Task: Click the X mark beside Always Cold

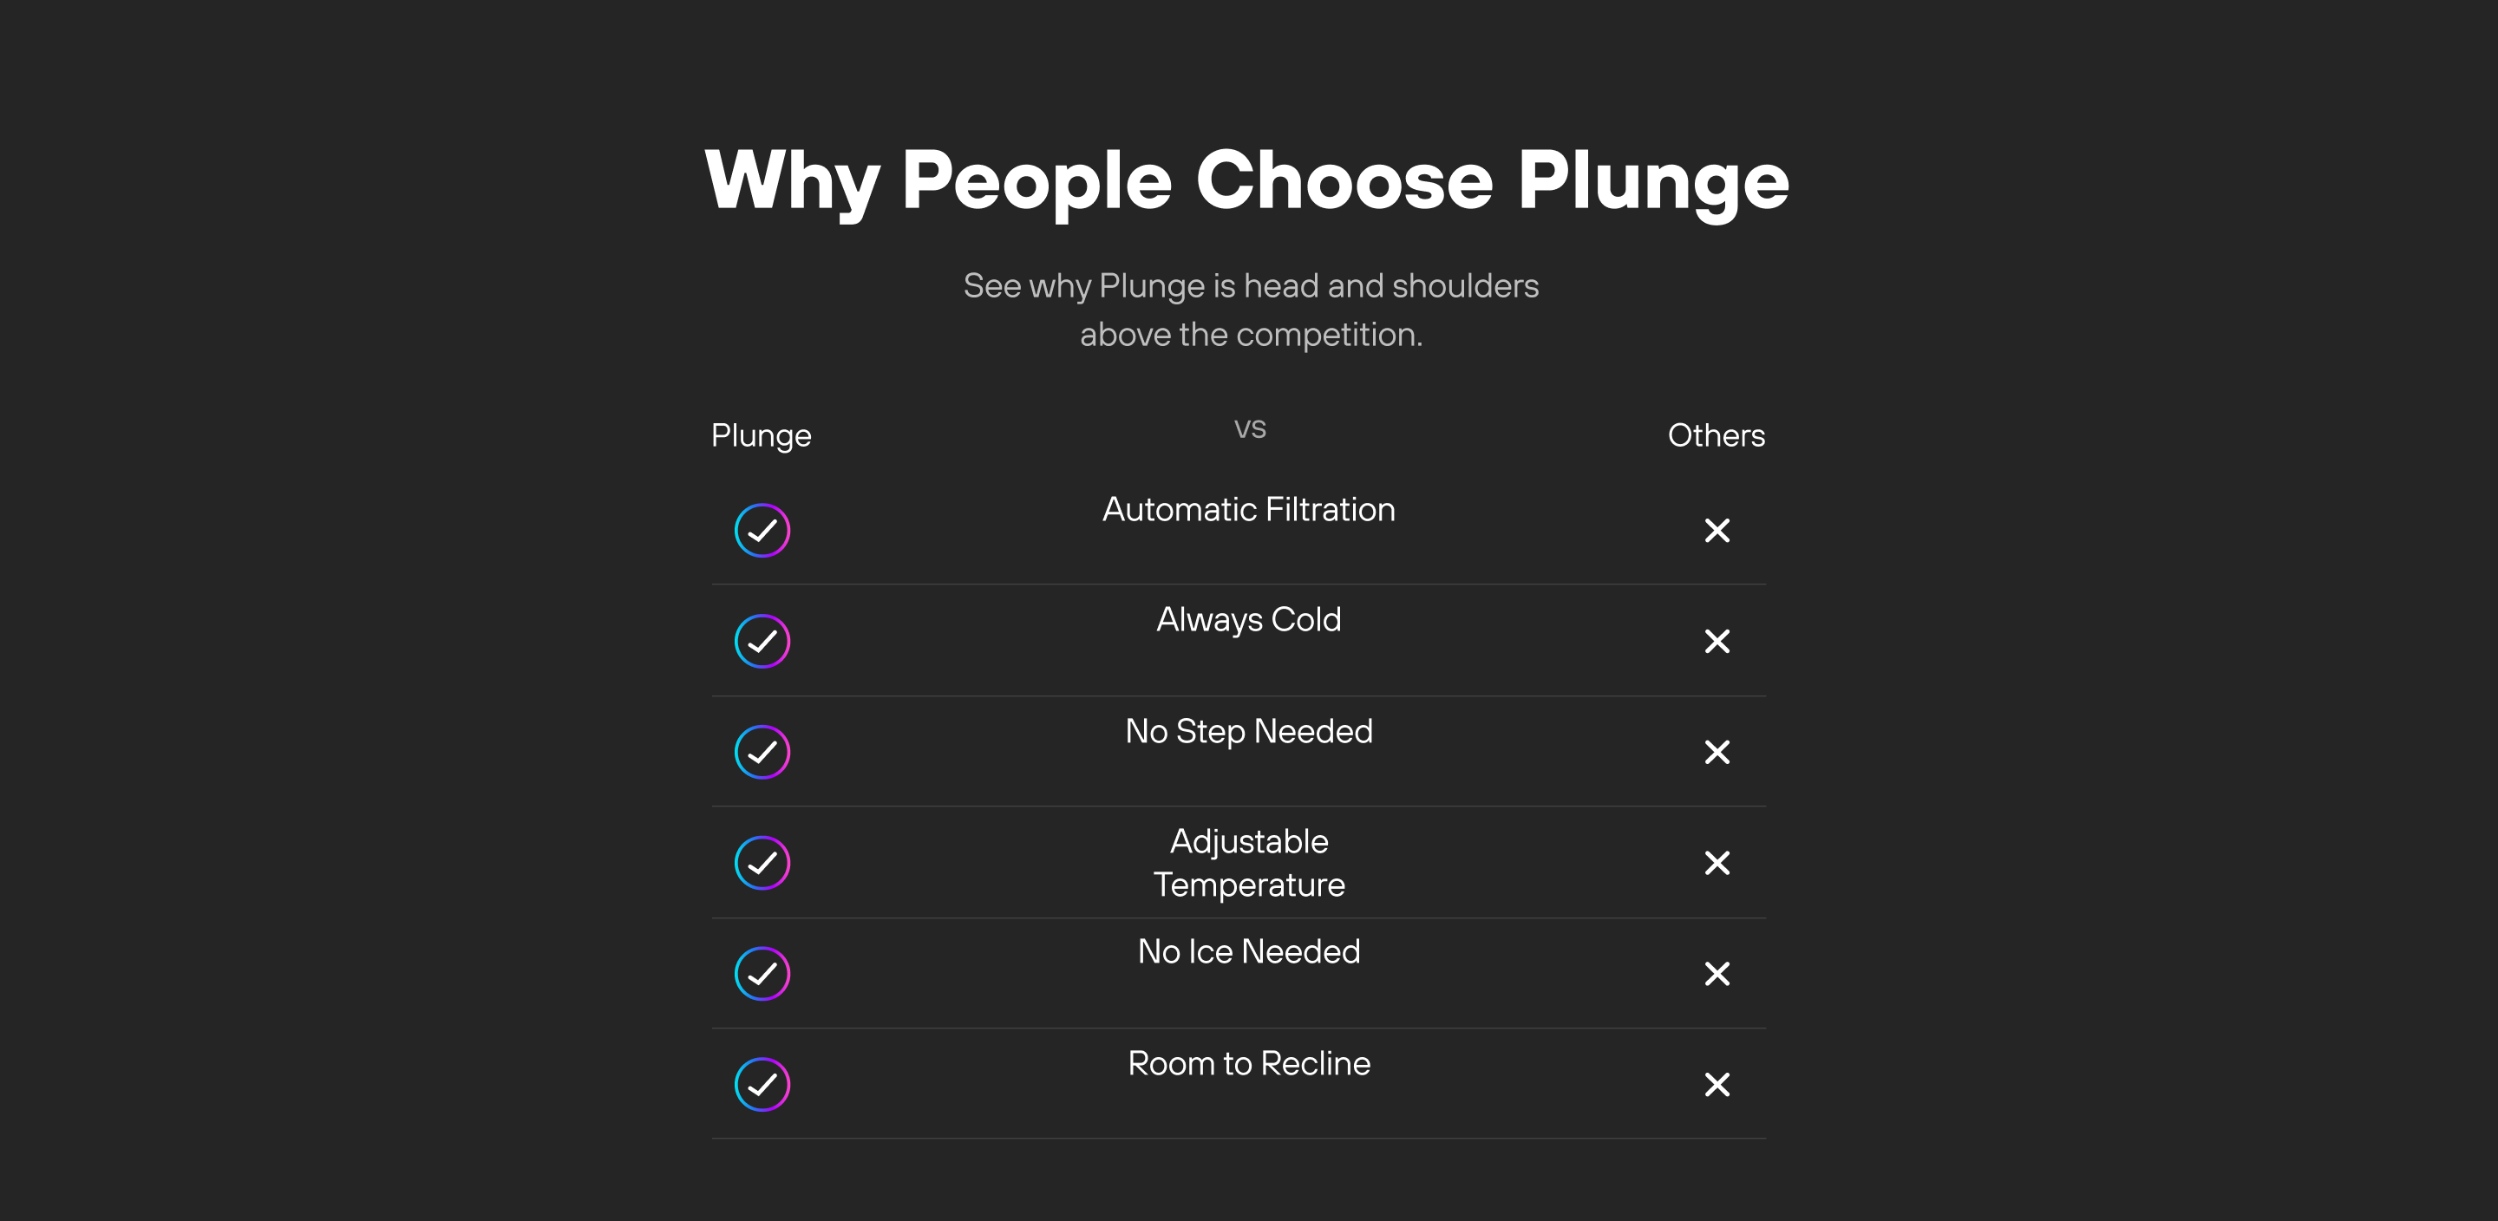Action: click(x=1717, y=641)
